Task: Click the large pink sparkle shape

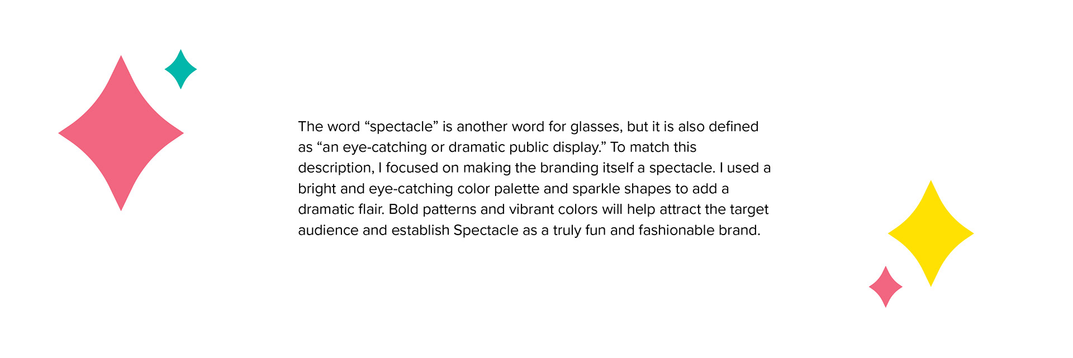Action: click(x=121, y=133)
